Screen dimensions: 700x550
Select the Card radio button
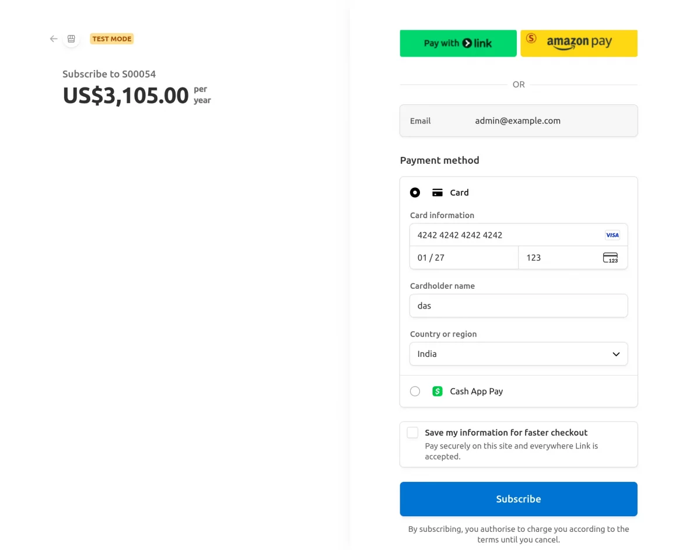[415, 192]
